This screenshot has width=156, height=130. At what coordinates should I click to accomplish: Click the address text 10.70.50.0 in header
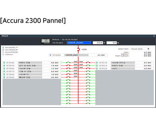[58, 43]
